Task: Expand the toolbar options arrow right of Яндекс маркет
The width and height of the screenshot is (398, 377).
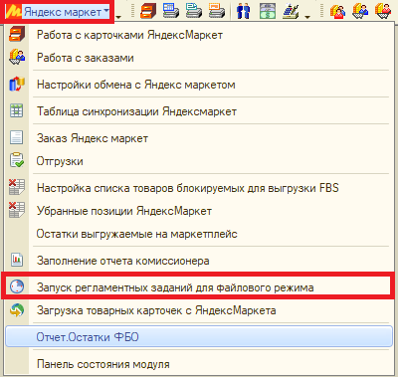Action: (x=118, y=17)
